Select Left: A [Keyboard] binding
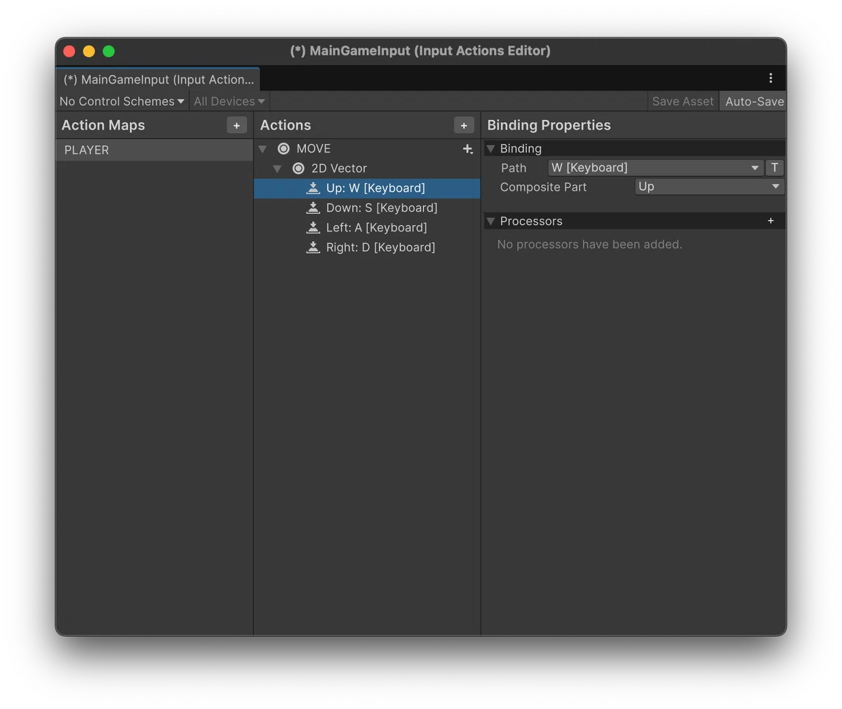This screenshot has width=842, height=709. pos(367,227)
